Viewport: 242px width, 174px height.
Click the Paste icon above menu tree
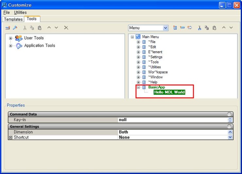214,28
